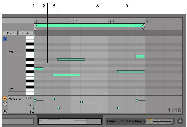The width and height of the screenshot is (187, 127).
Task: Select the short note just before 1.4
Action: coord(140,56)
